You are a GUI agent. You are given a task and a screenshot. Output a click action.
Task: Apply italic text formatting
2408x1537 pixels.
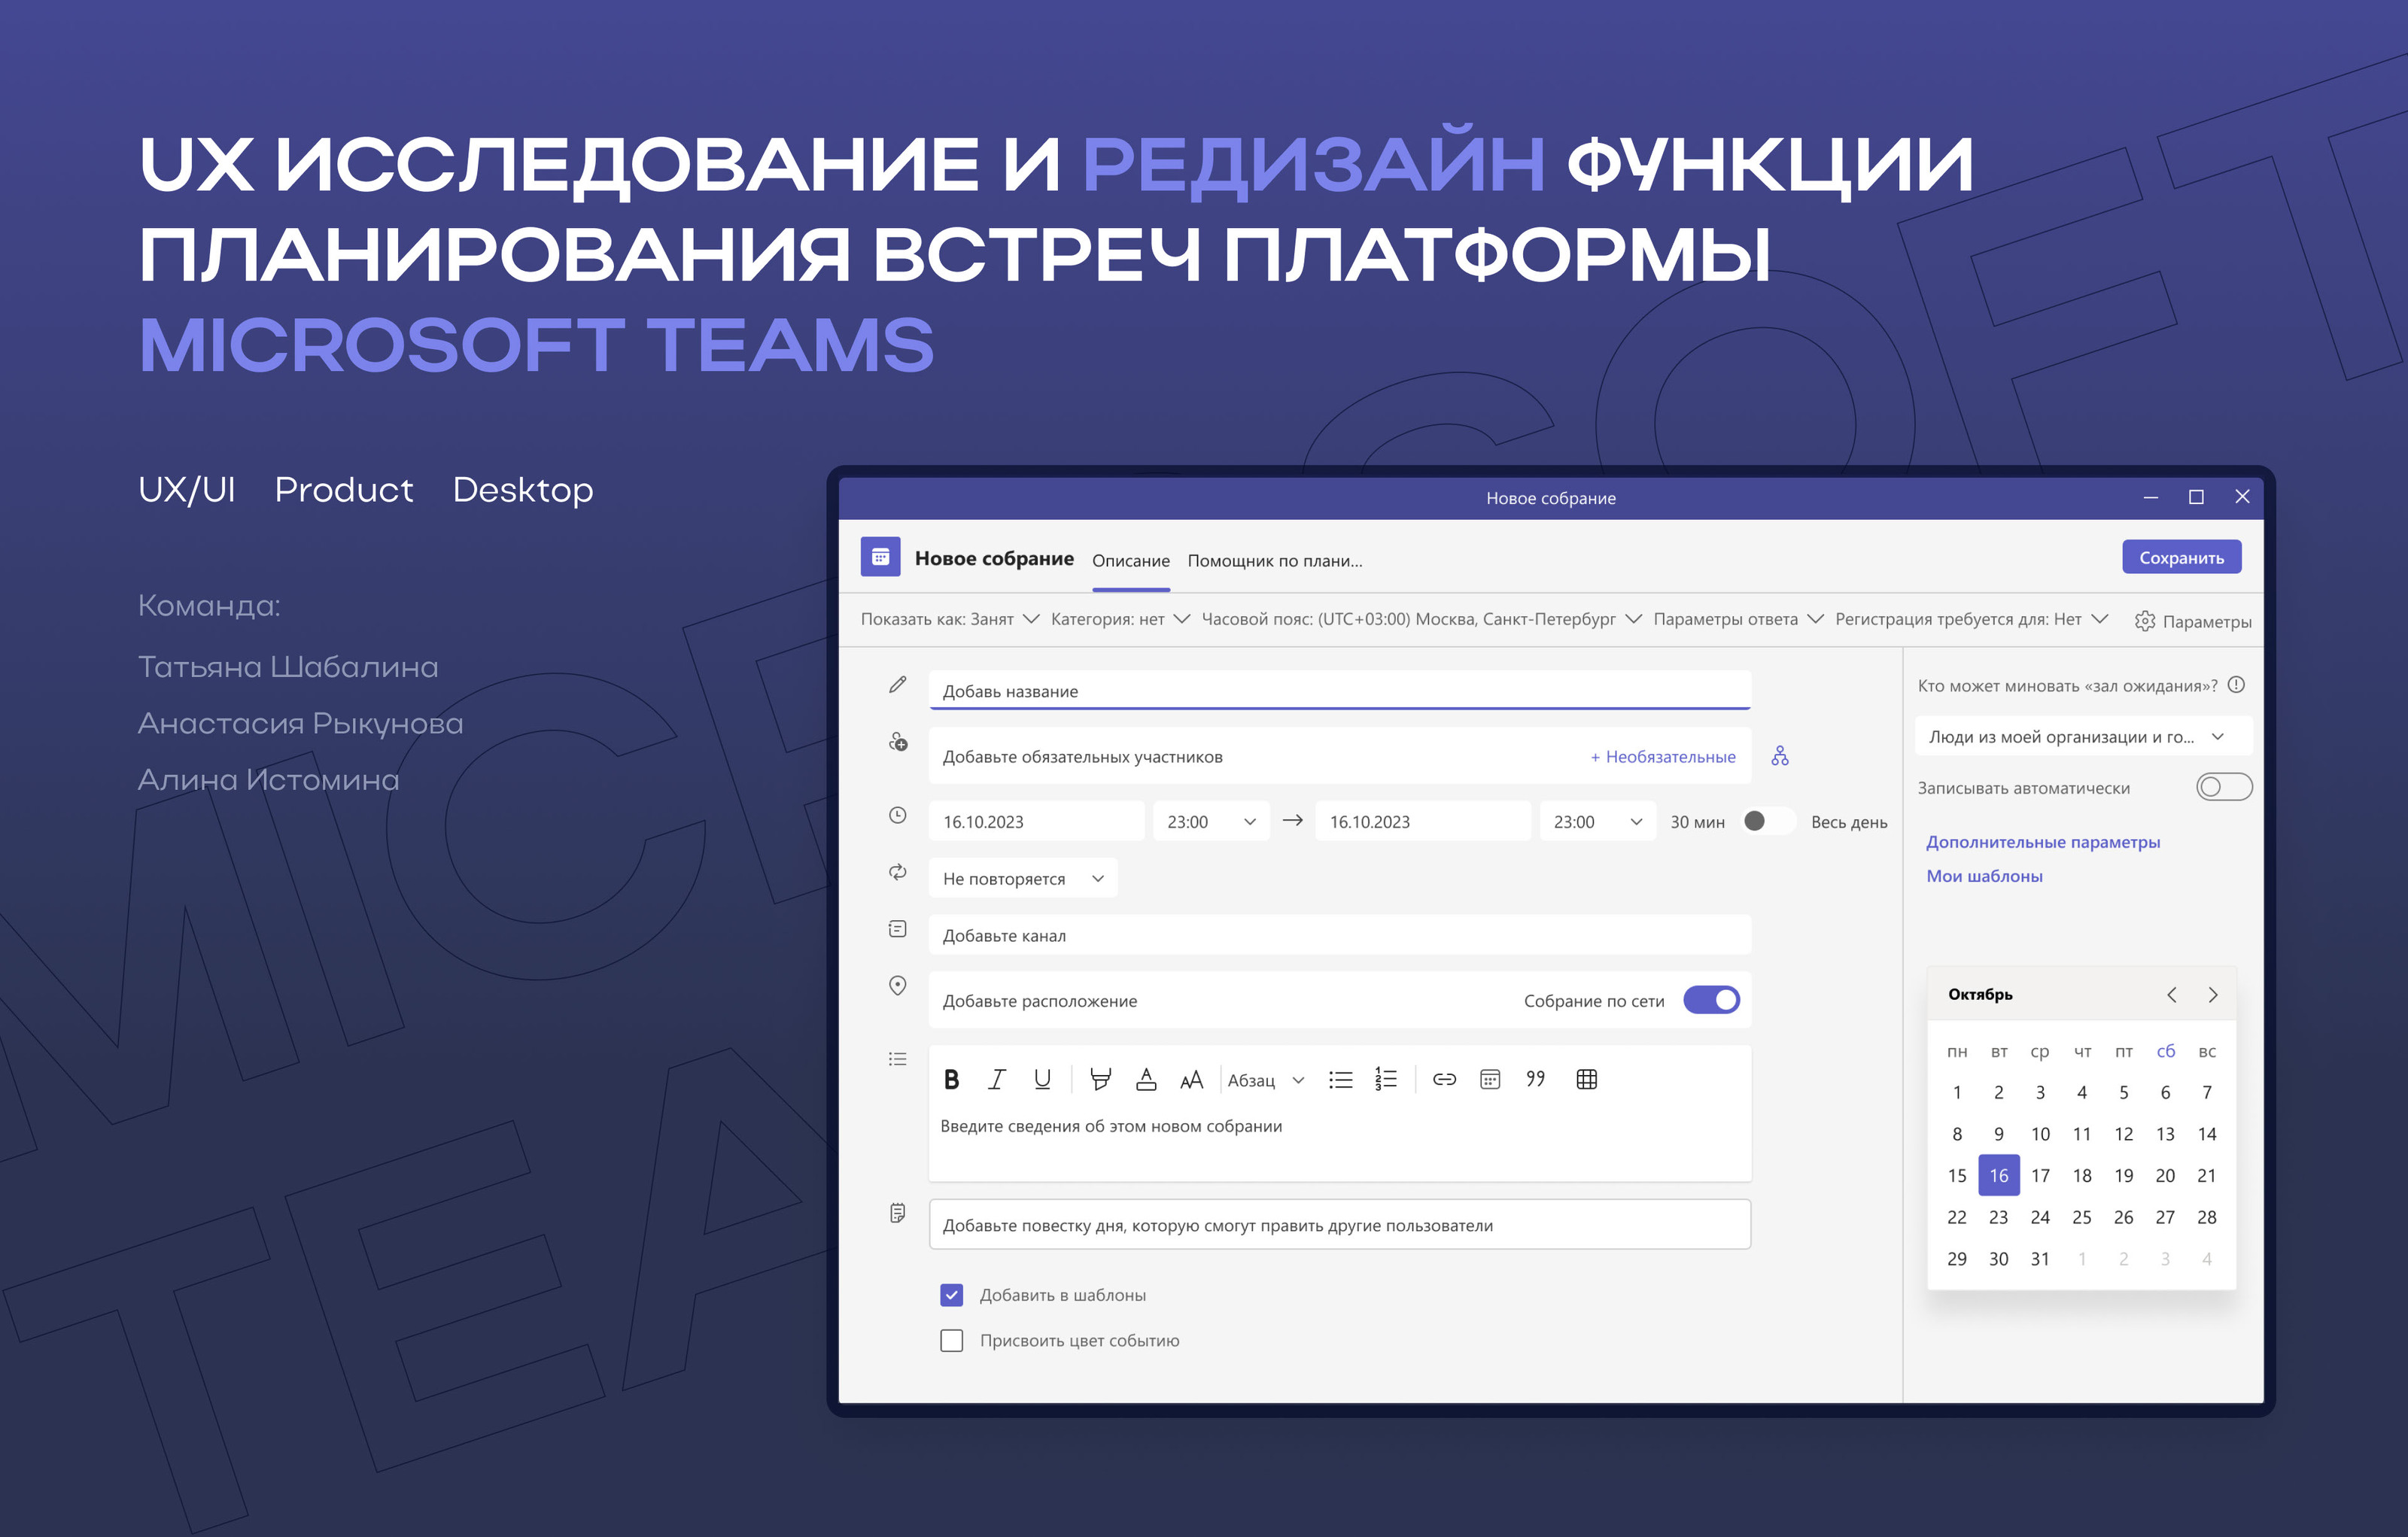996,1079
